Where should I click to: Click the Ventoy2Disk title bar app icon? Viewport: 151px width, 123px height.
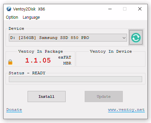[x=9, y=9]
